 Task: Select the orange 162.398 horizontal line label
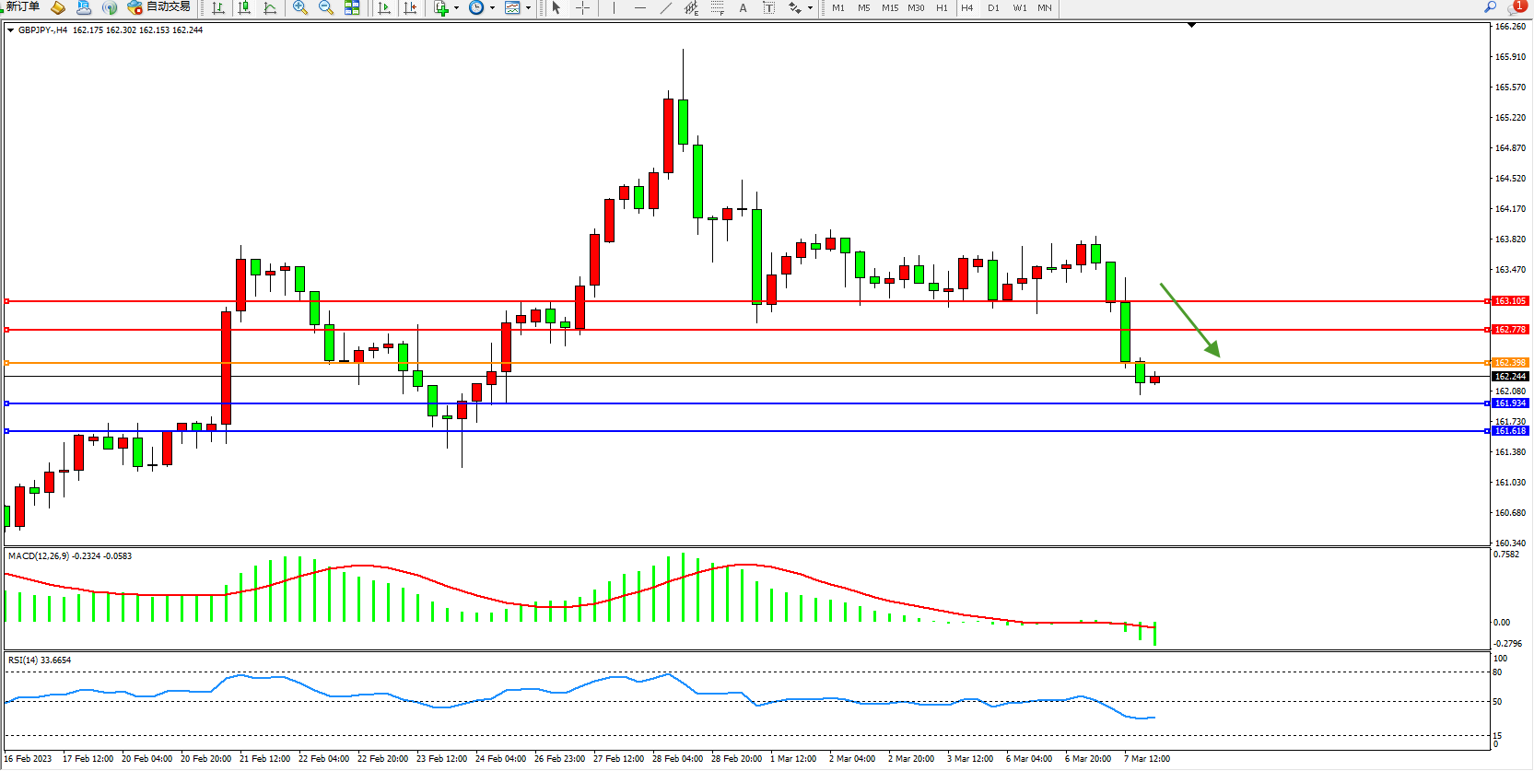click(x=1510, y=363)
